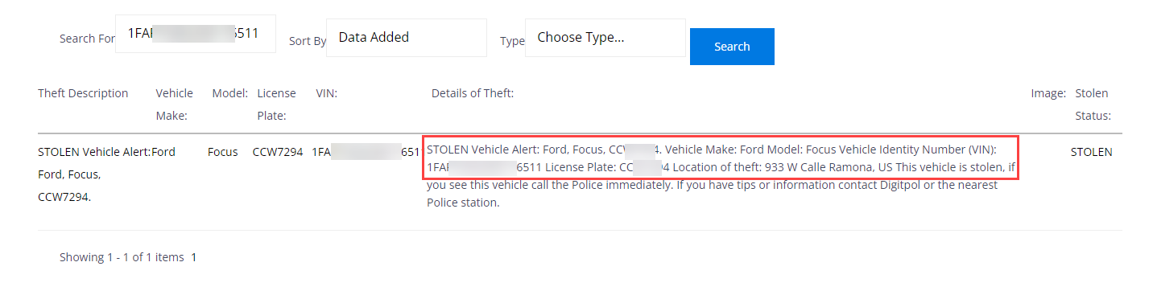
Task: Click the CCW7294 license plate cell
Action: pyautogui.click(x=278, y=151)
